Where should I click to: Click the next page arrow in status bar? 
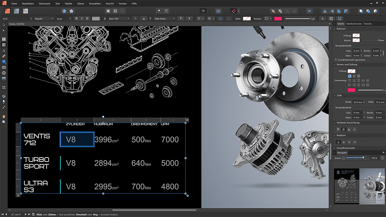[x=25, y=214]
